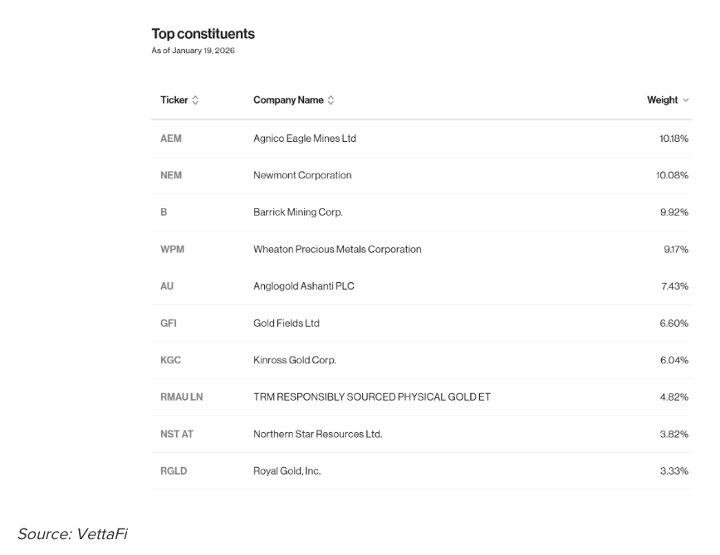Select the GFI ticker cell
The image size is (720, 555).
tap(169, 324)
